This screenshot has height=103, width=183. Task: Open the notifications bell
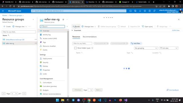pos(140,11)
